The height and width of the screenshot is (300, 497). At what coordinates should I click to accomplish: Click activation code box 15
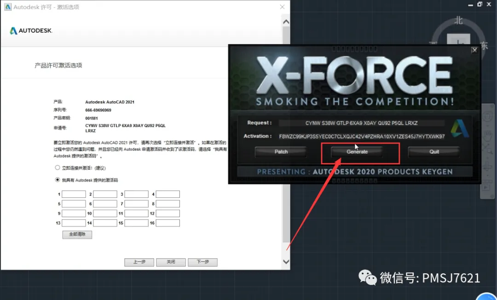point(136,223)
